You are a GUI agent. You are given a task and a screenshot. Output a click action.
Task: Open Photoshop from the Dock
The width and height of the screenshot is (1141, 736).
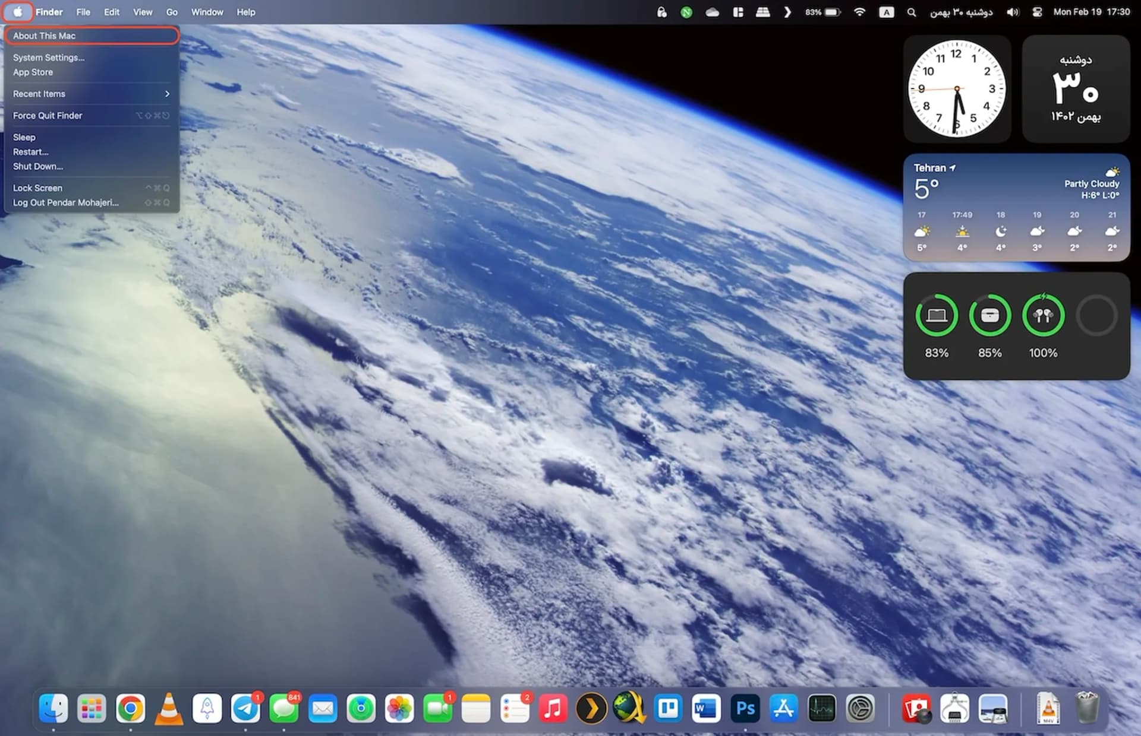tap(745, 708)
